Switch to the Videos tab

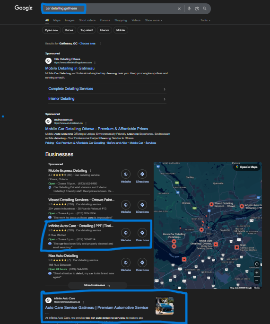tap(136, 20)
